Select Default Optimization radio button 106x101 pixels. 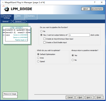point(38,54)
